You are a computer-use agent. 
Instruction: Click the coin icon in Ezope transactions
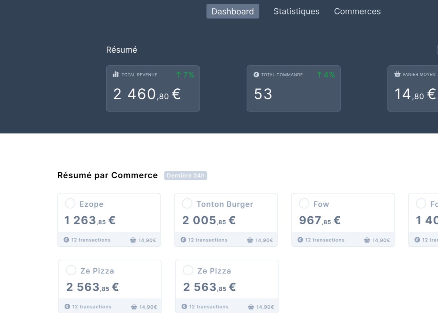coord(66,240)
